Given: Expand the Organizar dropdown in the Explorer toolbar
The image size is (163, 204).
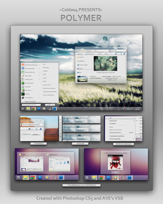Looking at the screenshot, I should (x=80, y=54).
